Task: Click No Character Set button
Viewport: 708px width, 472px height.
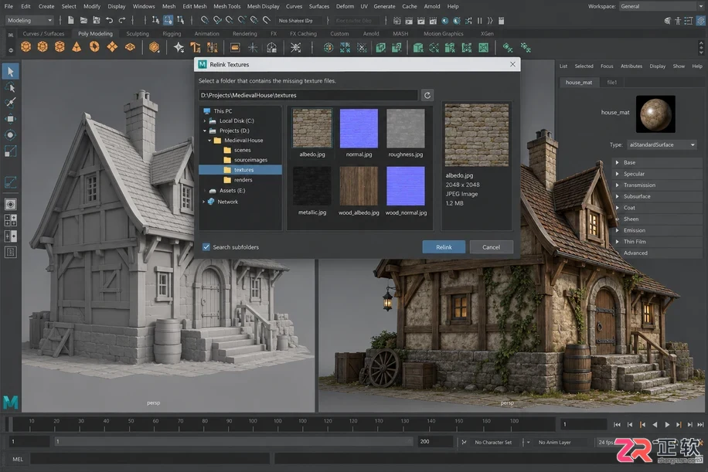Action: click(x=493, y=442)
